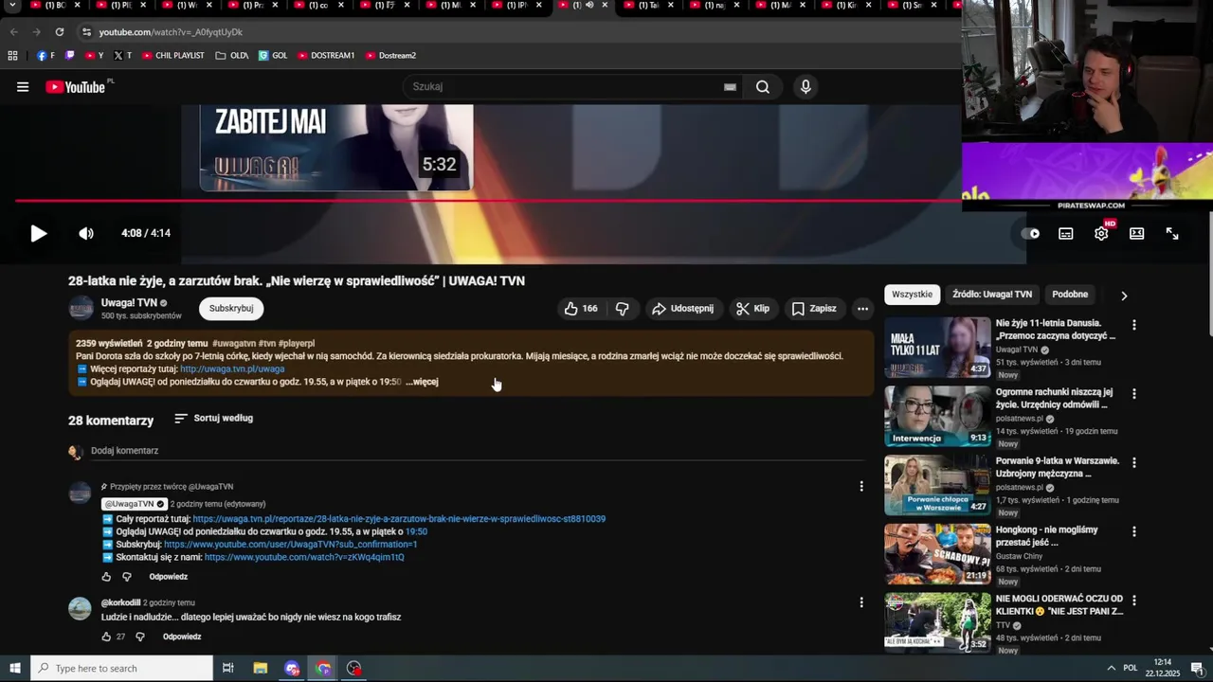Open full reportage link in pinned comment

pos(399,519)
